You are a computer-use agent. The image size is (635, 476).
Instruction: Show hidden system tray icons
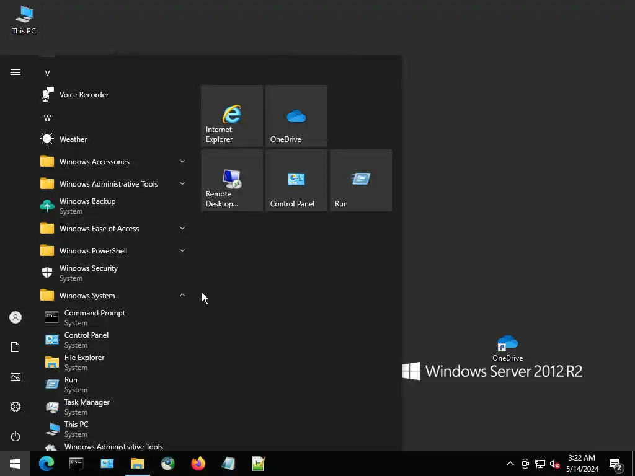510,464
